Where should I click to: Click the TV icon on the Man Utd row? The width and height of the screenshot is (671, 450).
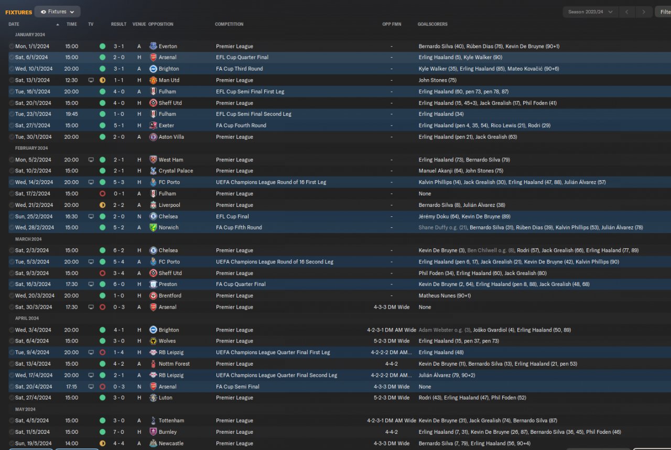coord(91,80)
